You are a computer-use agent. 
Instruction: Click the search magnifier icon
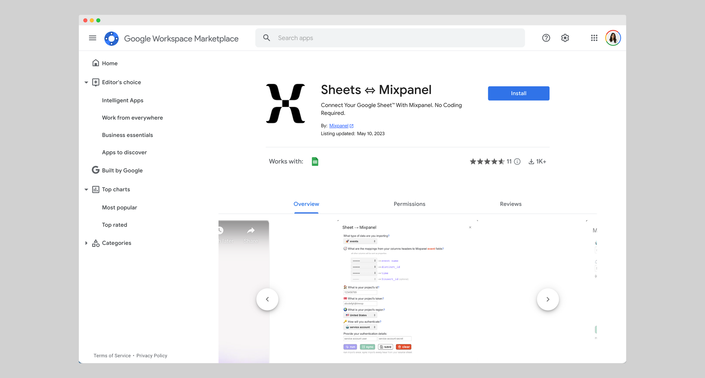[266, 38]
